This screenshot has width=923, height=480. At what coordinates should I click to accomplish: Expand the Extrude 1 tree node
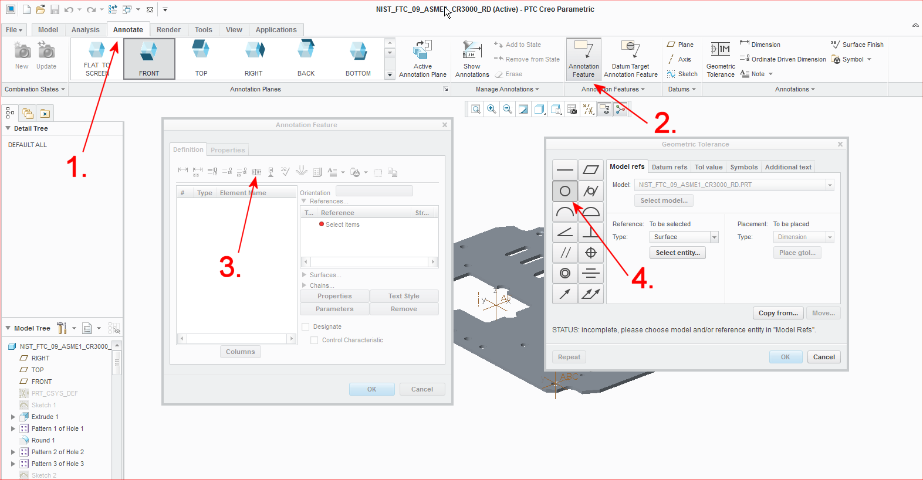point(13,417)
